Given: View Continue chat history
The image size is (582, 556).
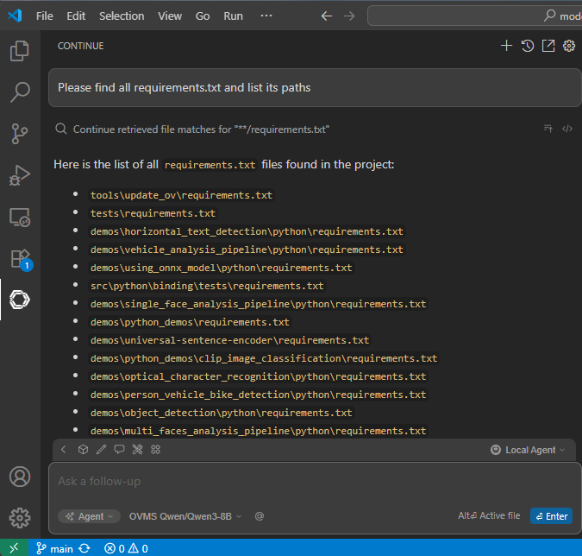Looking at the screenshot, I should pos(527,46).
